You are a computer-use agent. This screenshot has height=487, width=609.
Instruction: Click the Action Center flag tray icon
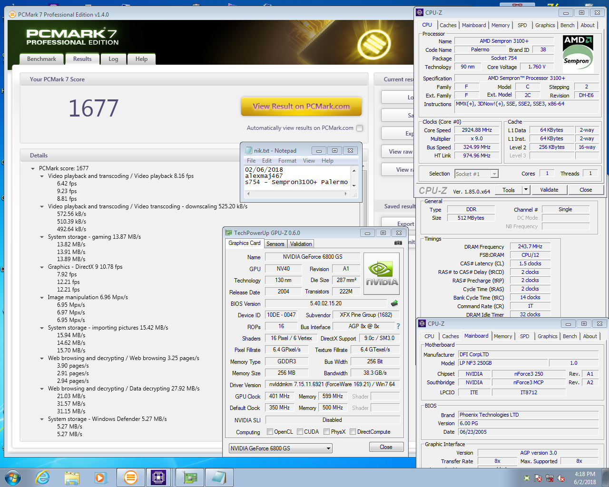click(538, 478)
